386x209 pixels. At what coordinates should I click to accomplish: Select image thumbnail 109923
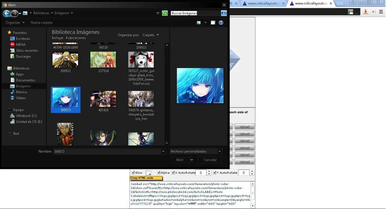65,60
